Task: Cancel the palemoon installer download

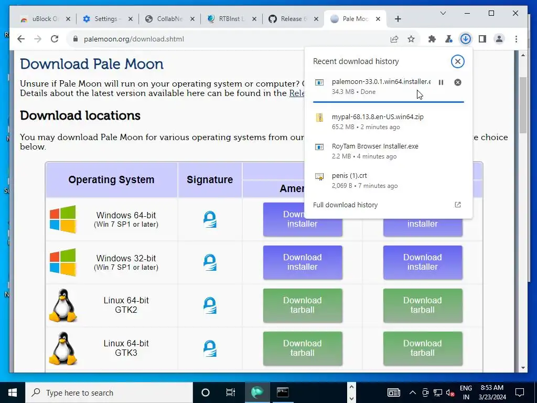Action: point(457,82)
